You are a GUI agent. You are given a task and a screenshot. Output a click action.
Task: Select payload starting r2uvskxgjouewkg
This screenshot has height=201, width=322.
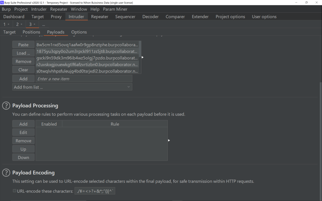pos(87,65)
